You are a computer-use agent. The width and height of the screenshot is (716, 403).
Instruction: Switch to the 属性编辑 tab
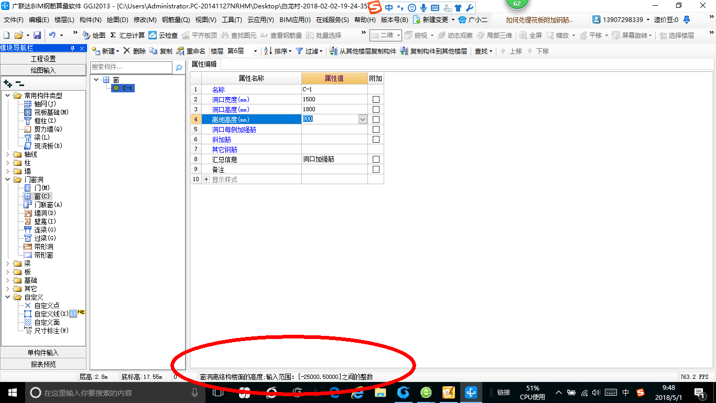[x=204, y=64]
